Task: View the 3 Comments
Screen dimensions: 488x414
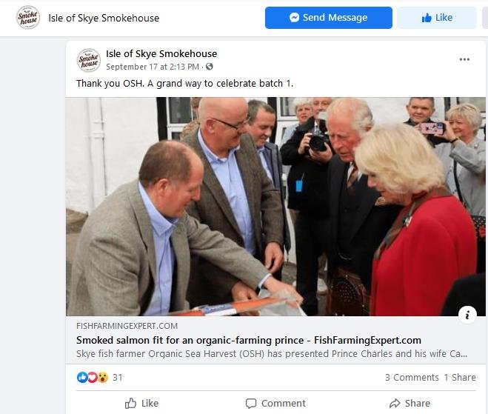Action: pos(412,377)
